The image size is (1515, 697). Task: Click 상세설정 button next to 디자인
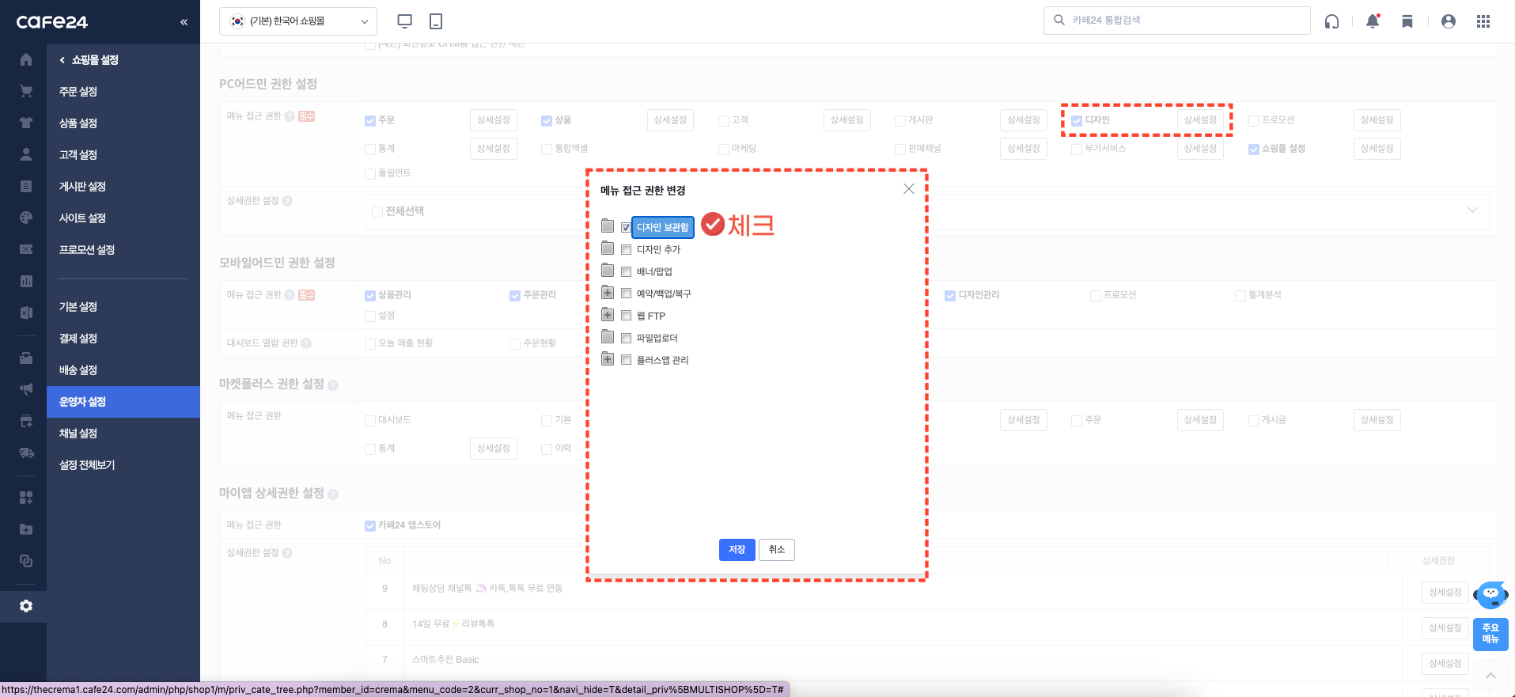coord(1200,120)
